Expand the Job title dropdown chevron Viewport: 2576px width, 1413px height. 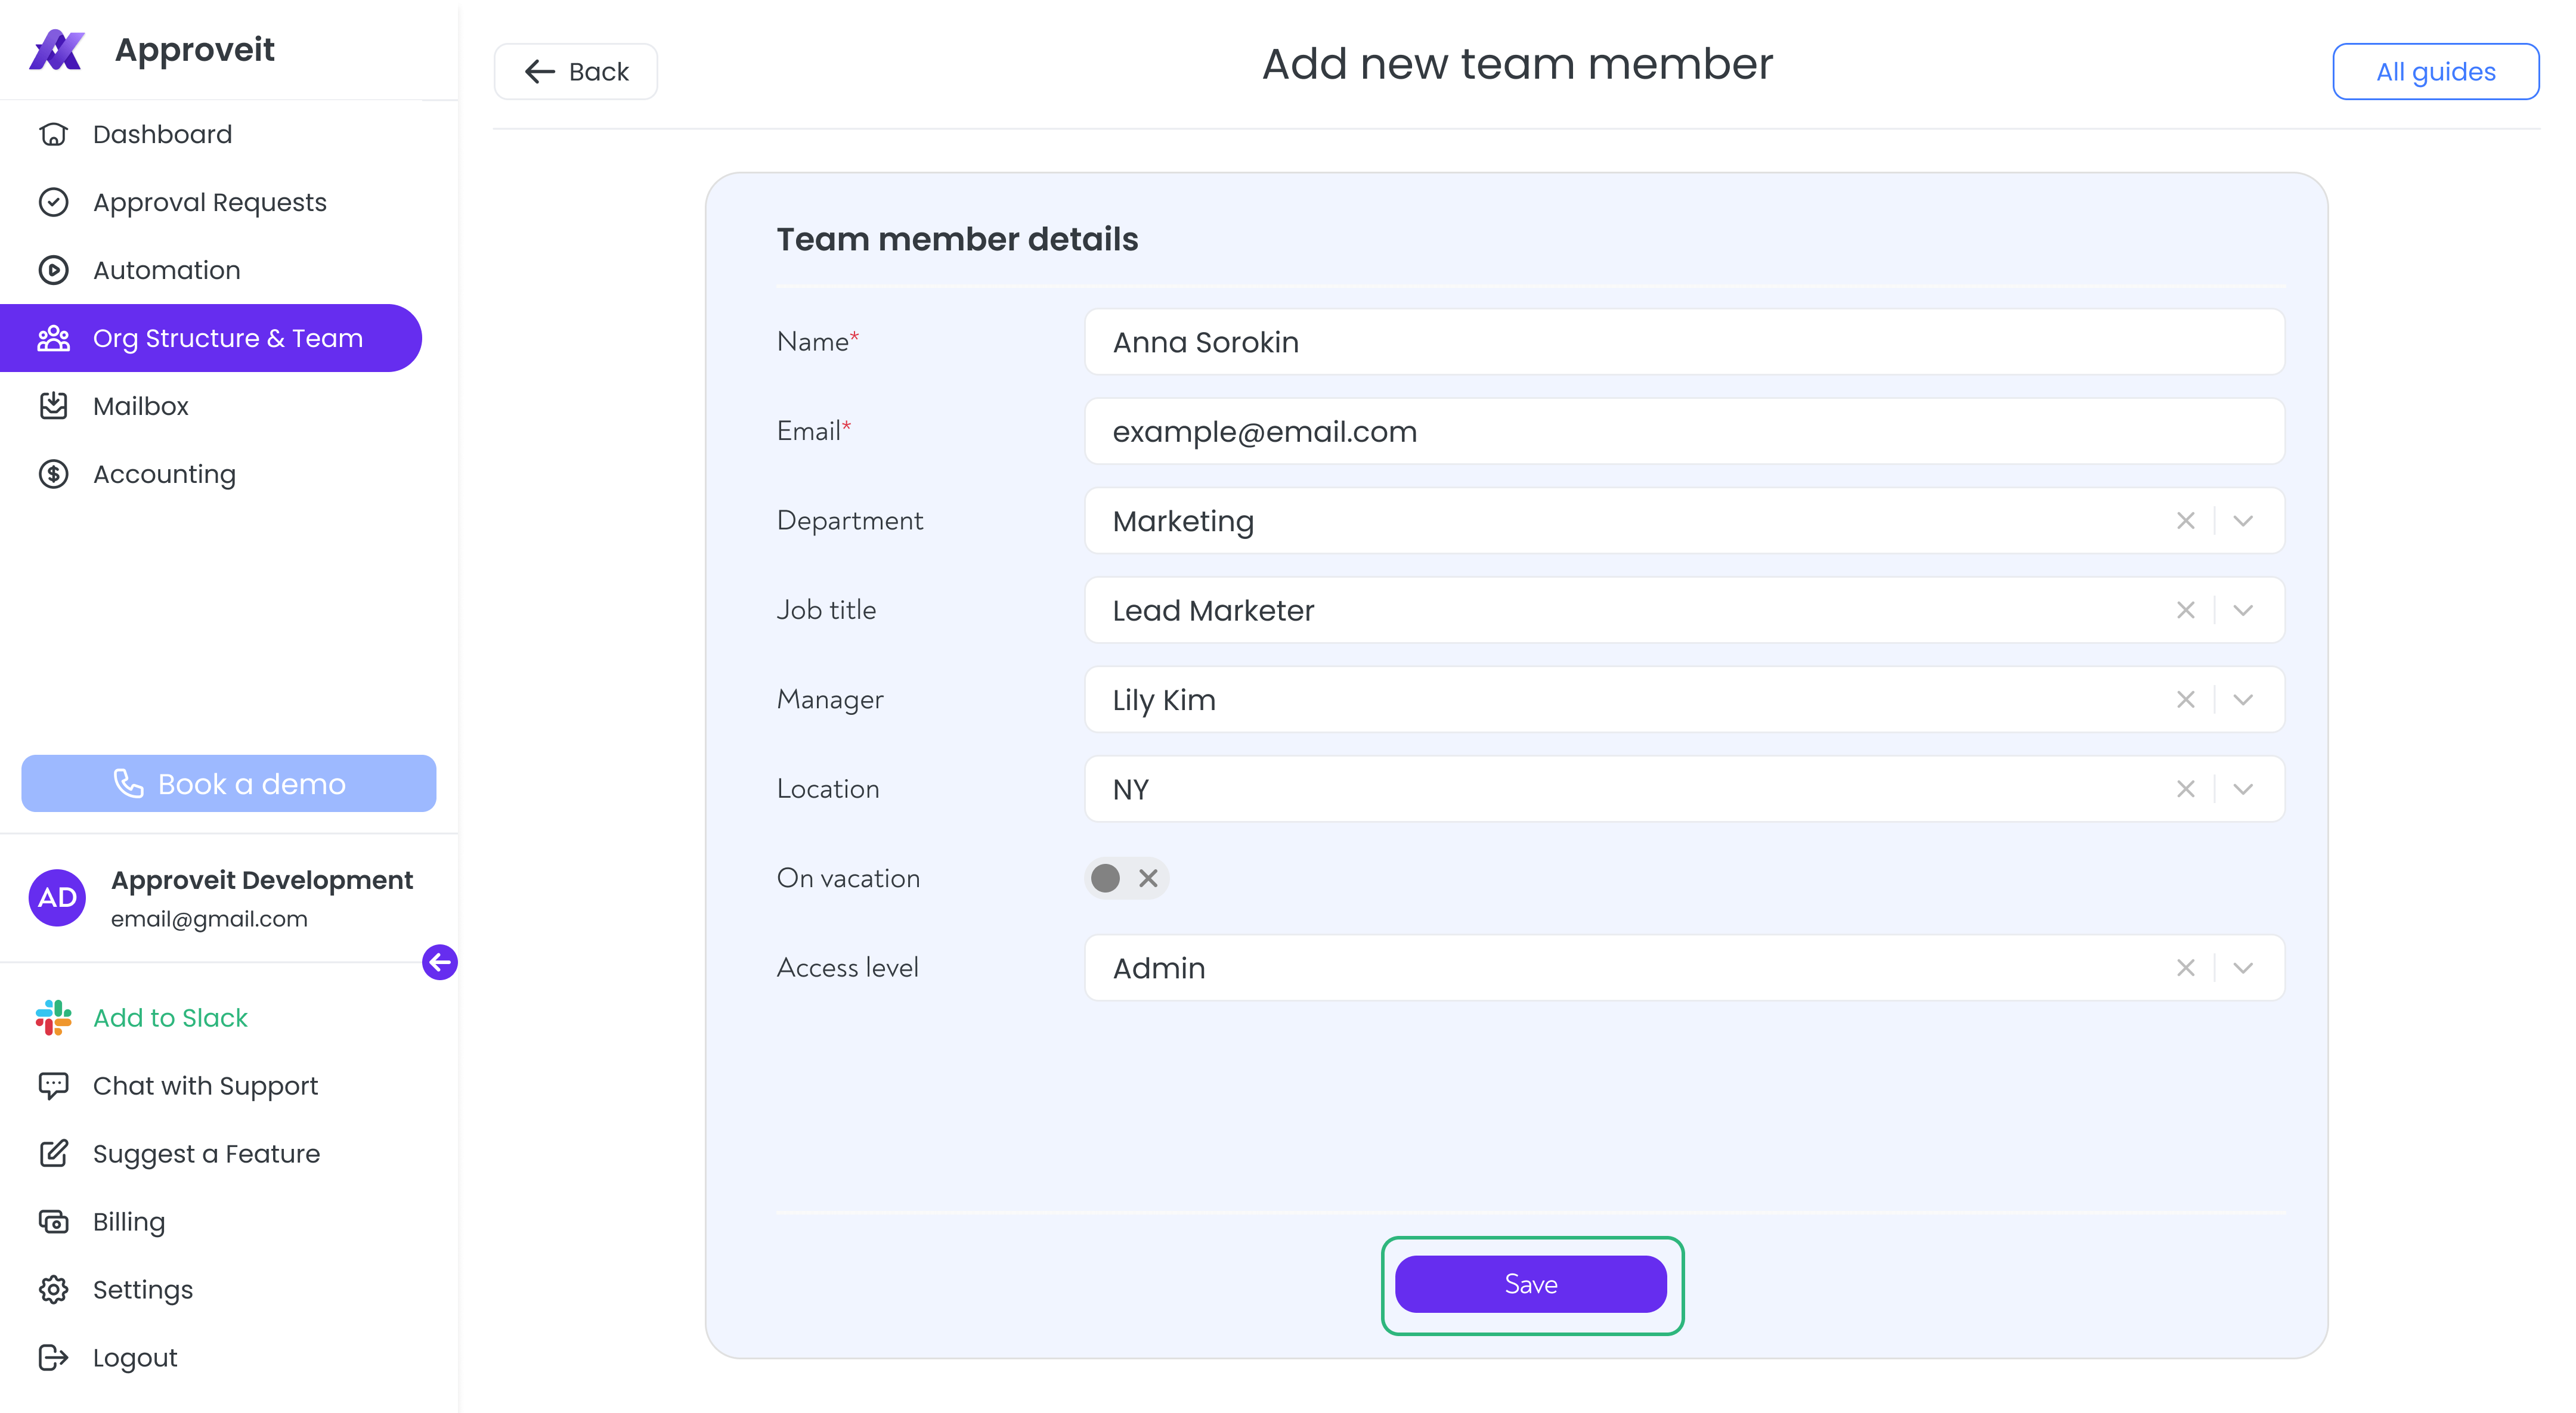[x=2243, y=610]
